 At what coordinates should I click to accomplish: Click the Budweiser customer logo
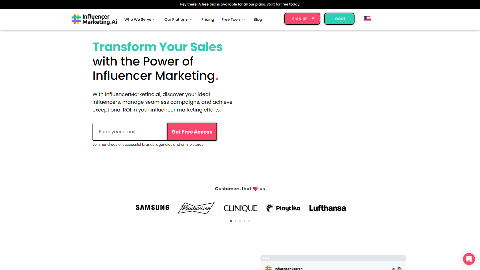[196, 208]
